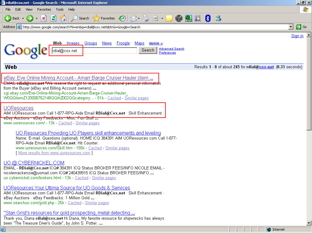Open the Help menu
Screen dimensions: 312x234
[x=71, y=9]
